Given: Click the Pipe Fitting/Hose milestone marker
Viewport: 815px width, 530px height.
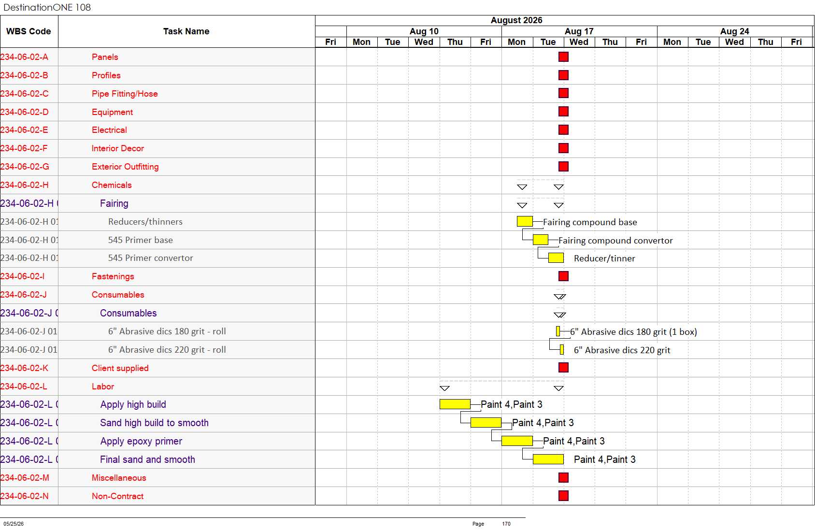Looking at the screenshot, I should click(x=563, y=93).
